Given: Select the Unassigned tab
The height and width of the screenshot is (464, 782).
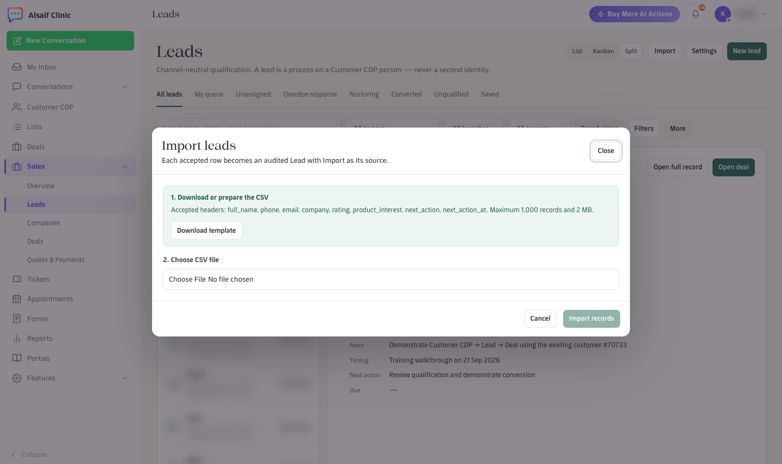Looking at the screenshot, I should coord(253,94).
